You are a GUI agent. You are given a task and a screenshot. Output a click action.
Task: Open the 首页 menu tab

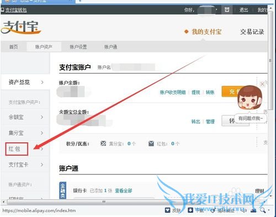[x=14, y=47]
